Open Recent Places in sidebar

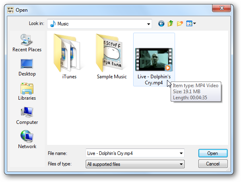click(27, 43)
